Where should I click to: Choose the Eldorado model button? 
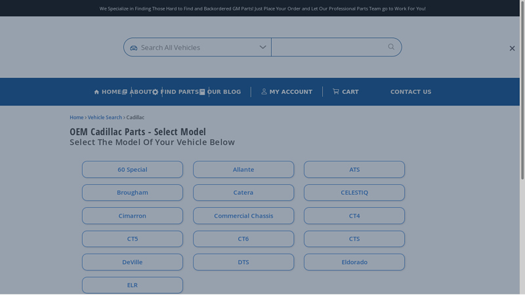click(354, 262)
